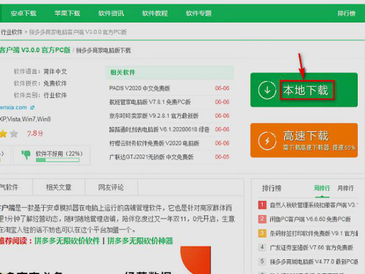The width and height of the screenshot is (365, 274).
Task: Open 京东咚咚卖家版 V9.2.8.1 link
Action: (154, 116)
